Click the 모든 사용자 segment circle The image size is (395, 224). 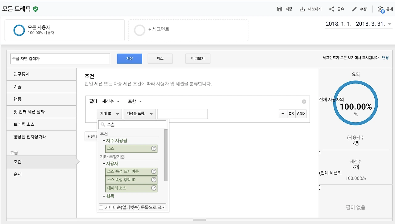click(19, 30)
